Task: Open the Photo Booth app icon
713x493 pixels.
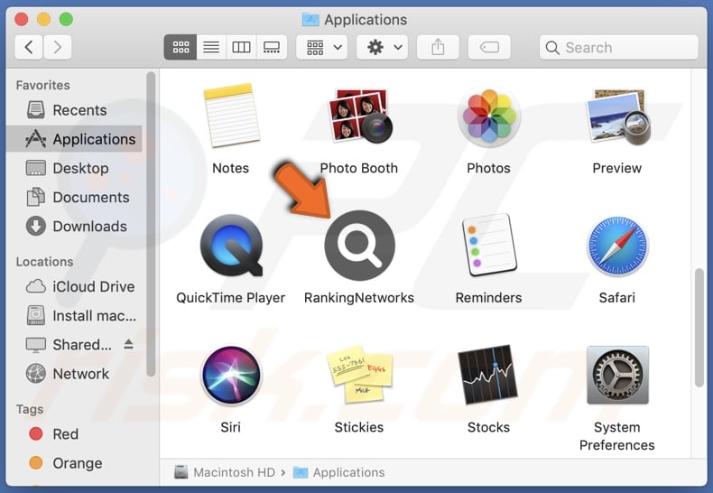Action: (359, 116)
